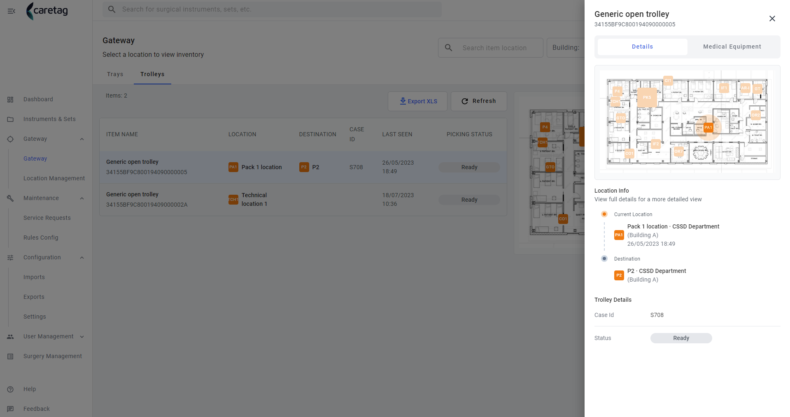Screen dimensions: 790x417
Task: Close the Generic open trolley panel
Action: 772,19
